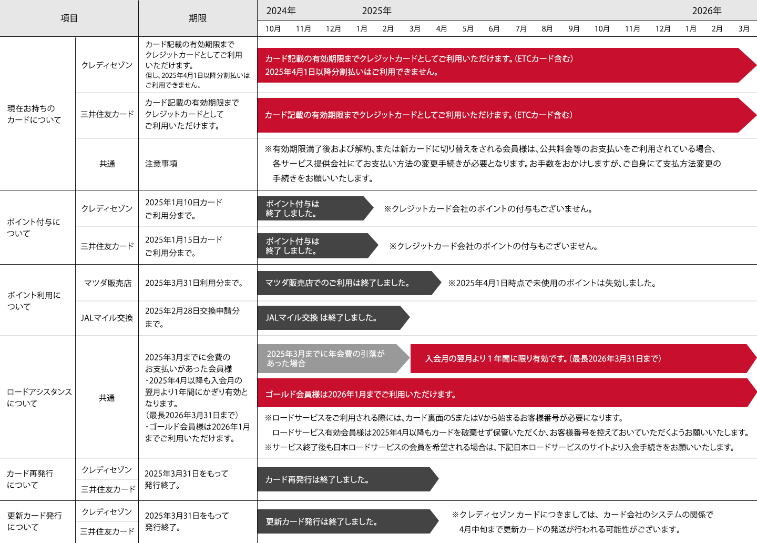Click the 'ポイント利用について' row heading

[34, 301]
